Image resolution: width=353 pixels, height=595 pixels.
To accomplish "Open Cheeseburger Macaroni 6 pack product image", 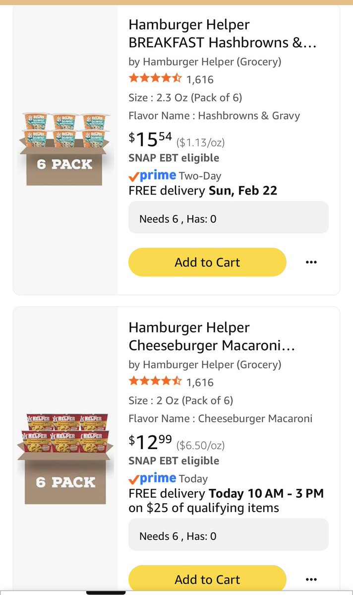I will [x=65, y=458].
